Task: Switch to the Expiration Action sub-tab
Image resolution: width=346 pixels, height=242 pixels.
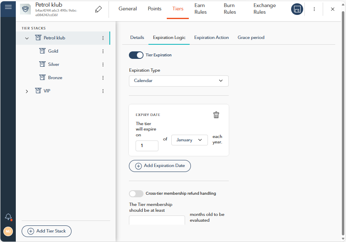Action: pos(211,38)
